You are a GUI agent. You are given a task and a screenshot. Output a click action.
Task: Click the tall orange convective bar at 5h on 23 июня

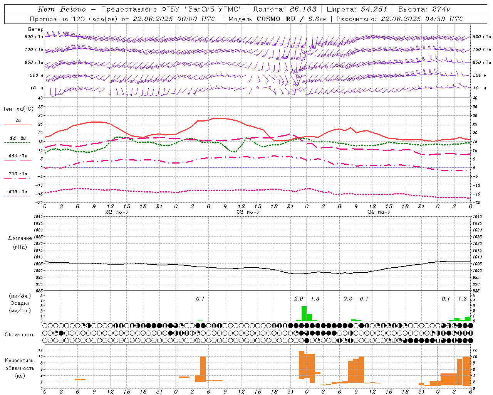[x=203, y=369]
